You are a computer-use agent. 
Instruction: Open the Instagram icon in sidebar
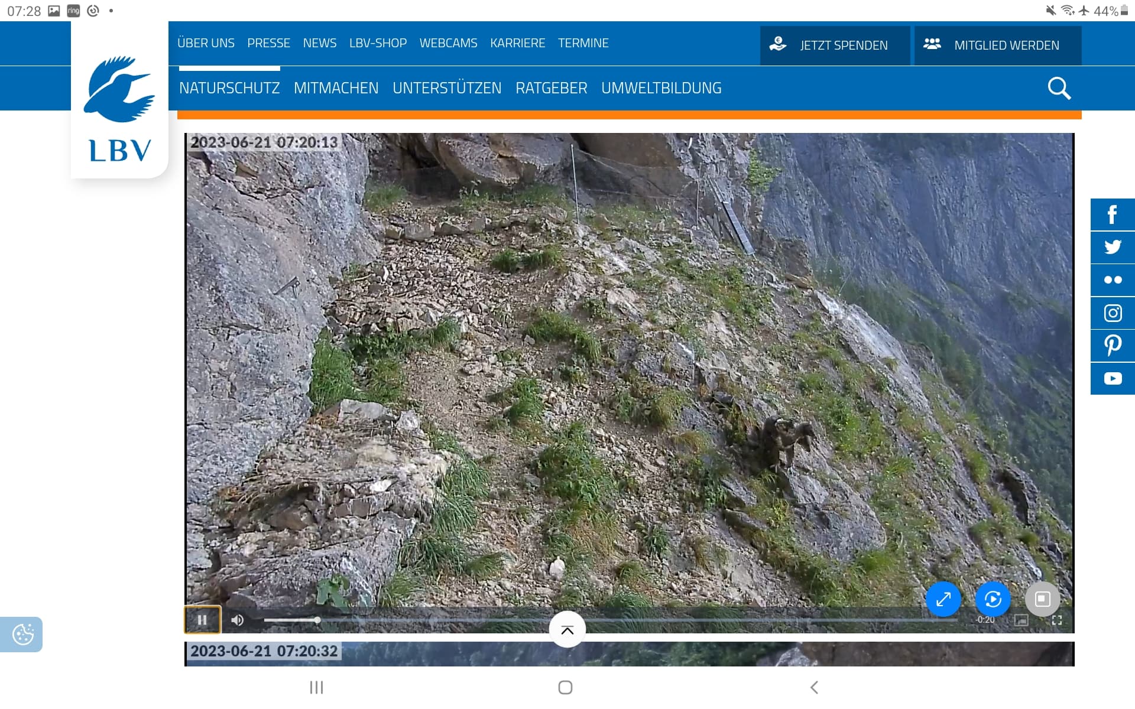[x=1113, y=313]
